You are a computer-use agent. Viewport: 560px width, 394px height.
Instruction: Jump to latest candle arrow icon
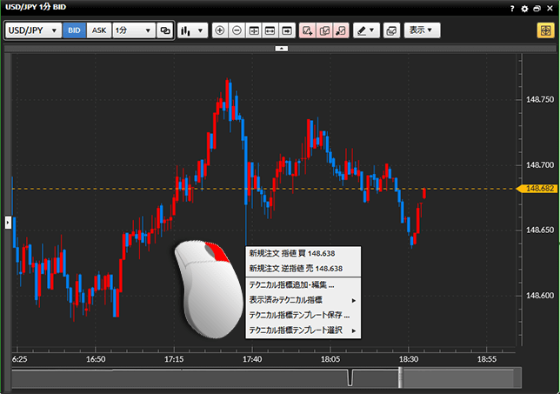pyautogui.click(x=287, y=30)
